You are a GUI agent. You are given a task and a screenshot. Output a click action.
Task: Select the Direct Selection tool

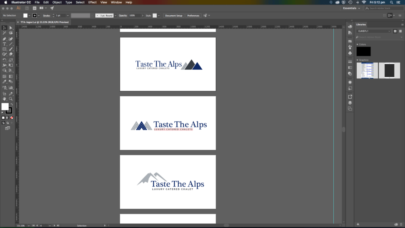coord(11,28)
